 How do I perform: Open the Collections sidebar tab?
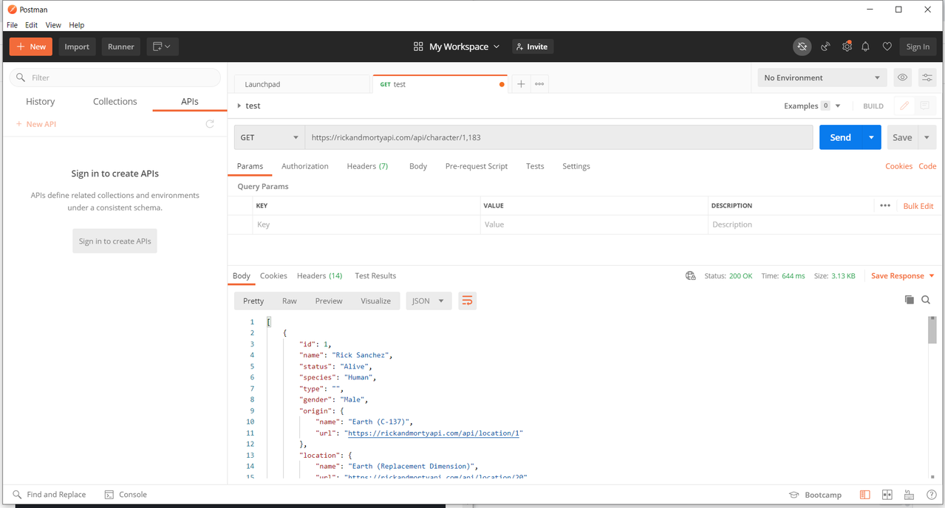click(x=115, y=102)
